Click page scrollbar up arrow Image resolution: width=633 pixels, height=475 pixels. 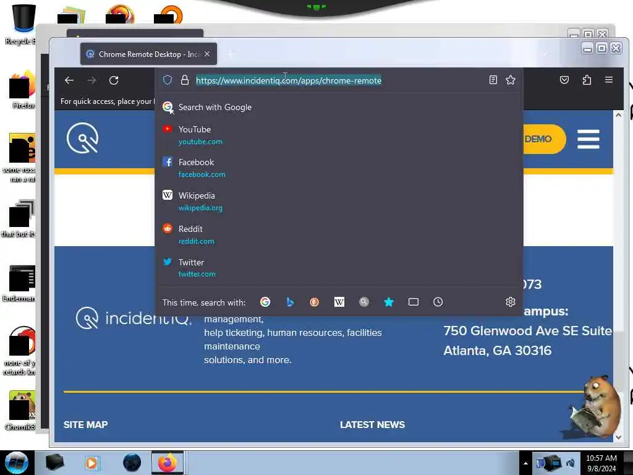[x=618, y=115]
